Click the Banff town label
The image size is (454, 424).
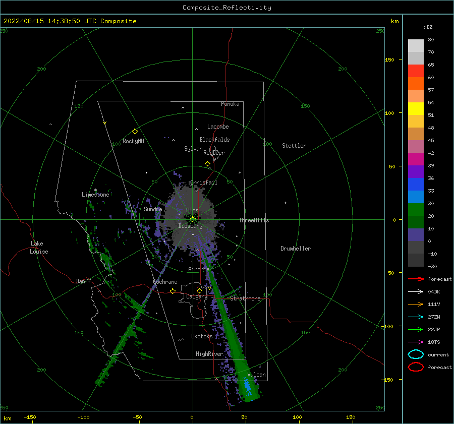pyautogui.click(x=83, y=281)
